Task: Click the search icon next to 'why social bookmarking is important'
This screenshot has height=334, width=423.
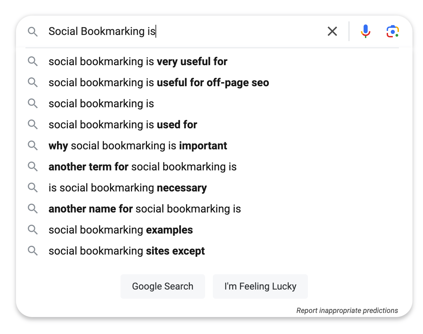Action: (33, 146)
